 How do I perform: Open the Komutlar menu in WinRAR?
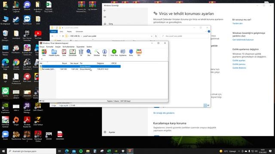click(x=50, y=47)
